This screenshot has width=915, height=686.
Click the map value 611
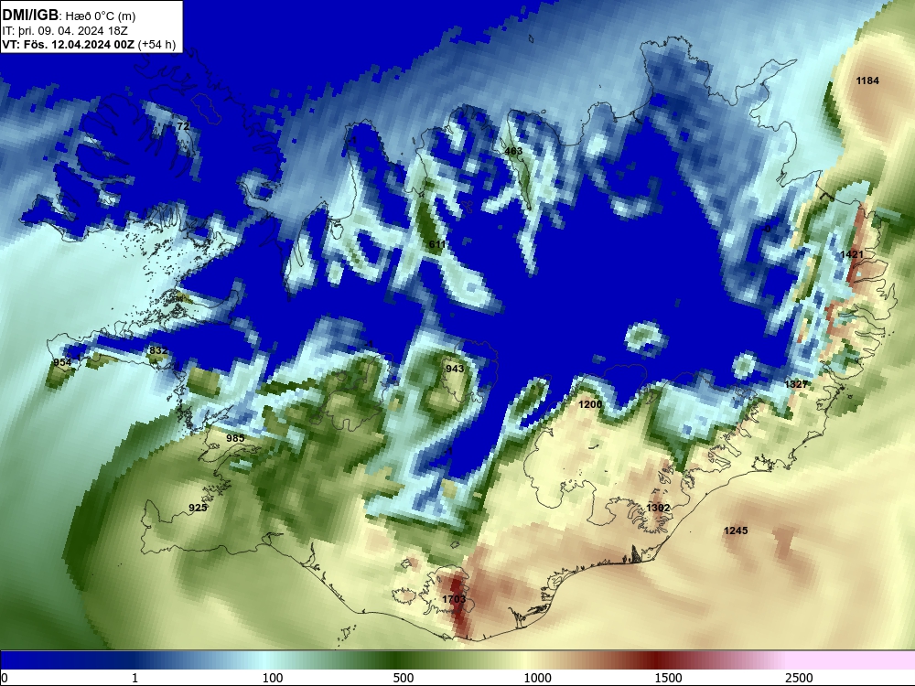click(437, 244)
